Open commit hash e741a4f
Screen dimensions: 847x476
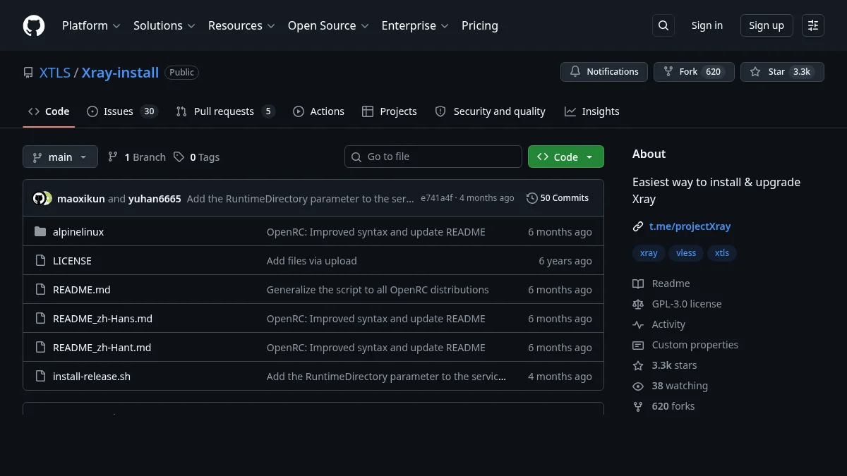click(437, 198)
